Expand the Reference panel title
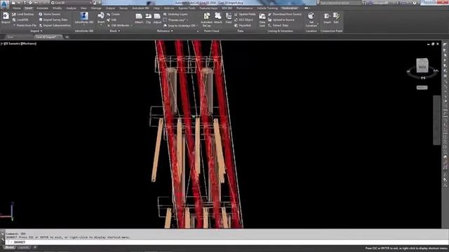Image resolution: width=449 pixels, height=252 pixels. click(165, 31)
